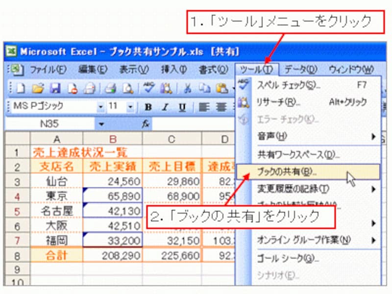Viewport: 392px width, 294px height.
Task: Click the Paste clipboard icon
Action: pyautogui.click(x=222, y=89)
